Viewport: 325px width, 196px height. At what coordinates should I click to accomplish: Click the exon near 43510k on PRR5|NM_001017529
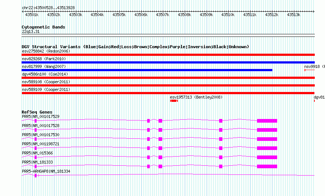click(221, 121)
